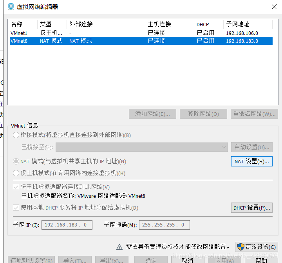
Task: Click the 子网掩码 input field
Action: [x=164, y=225]
